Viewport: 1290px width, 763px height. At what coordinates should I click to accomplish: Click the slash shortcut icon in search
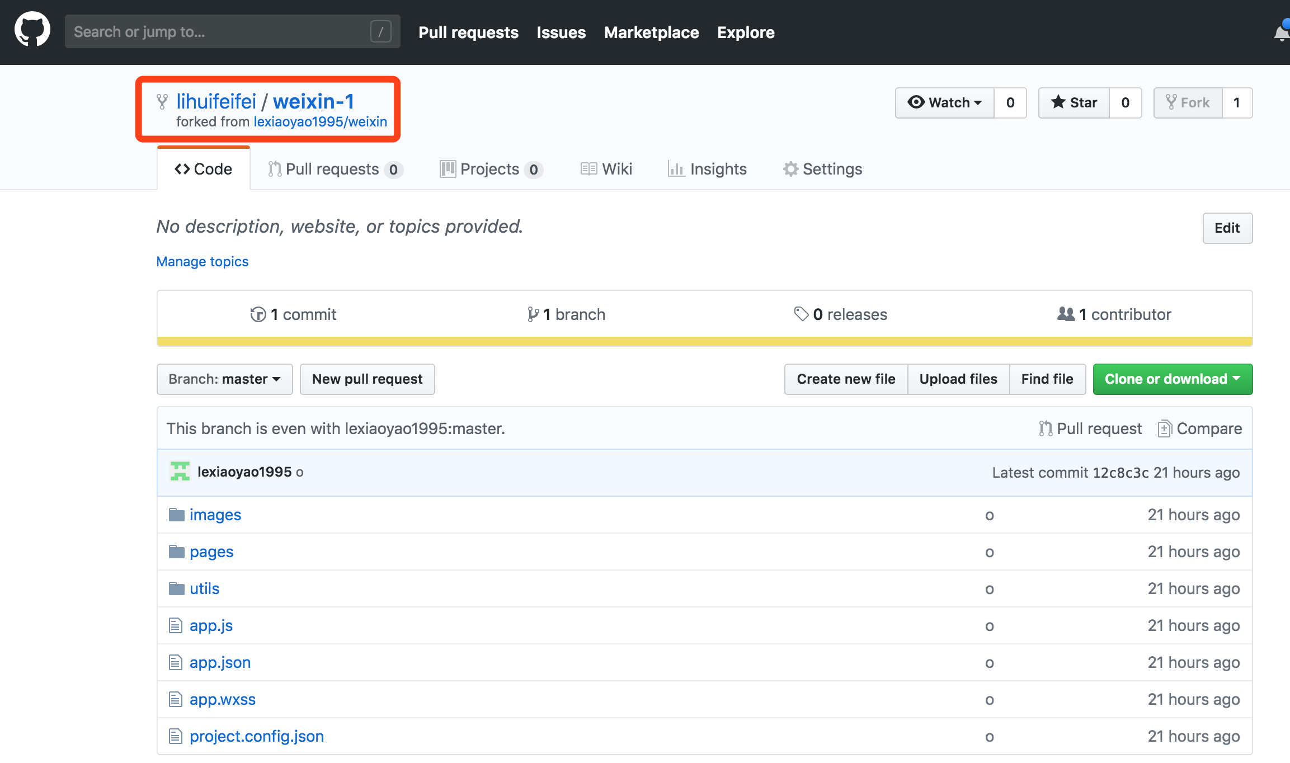380,31
